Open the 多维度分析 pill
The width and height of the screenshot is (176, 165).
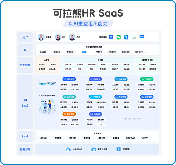(x=112, y=52)
